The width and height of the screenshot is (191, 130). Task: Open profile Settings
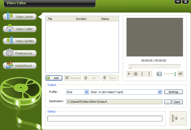tap(173, 92)
